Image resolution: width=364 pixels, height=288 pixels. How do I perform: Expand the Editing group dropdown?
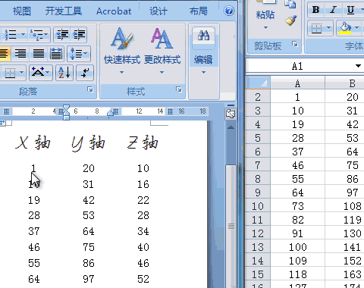pos(203,73)
